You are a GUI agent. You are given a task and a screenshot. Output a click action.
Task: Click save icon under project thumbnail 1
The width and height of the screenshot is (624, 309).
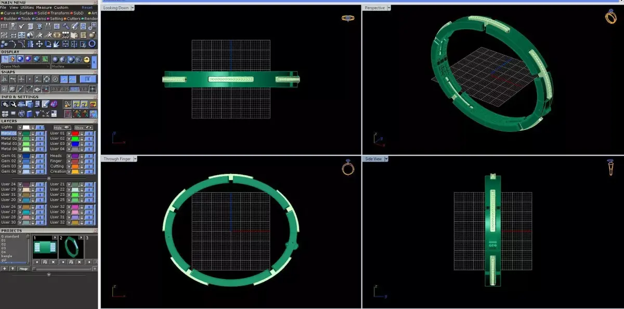coord(45,262)
